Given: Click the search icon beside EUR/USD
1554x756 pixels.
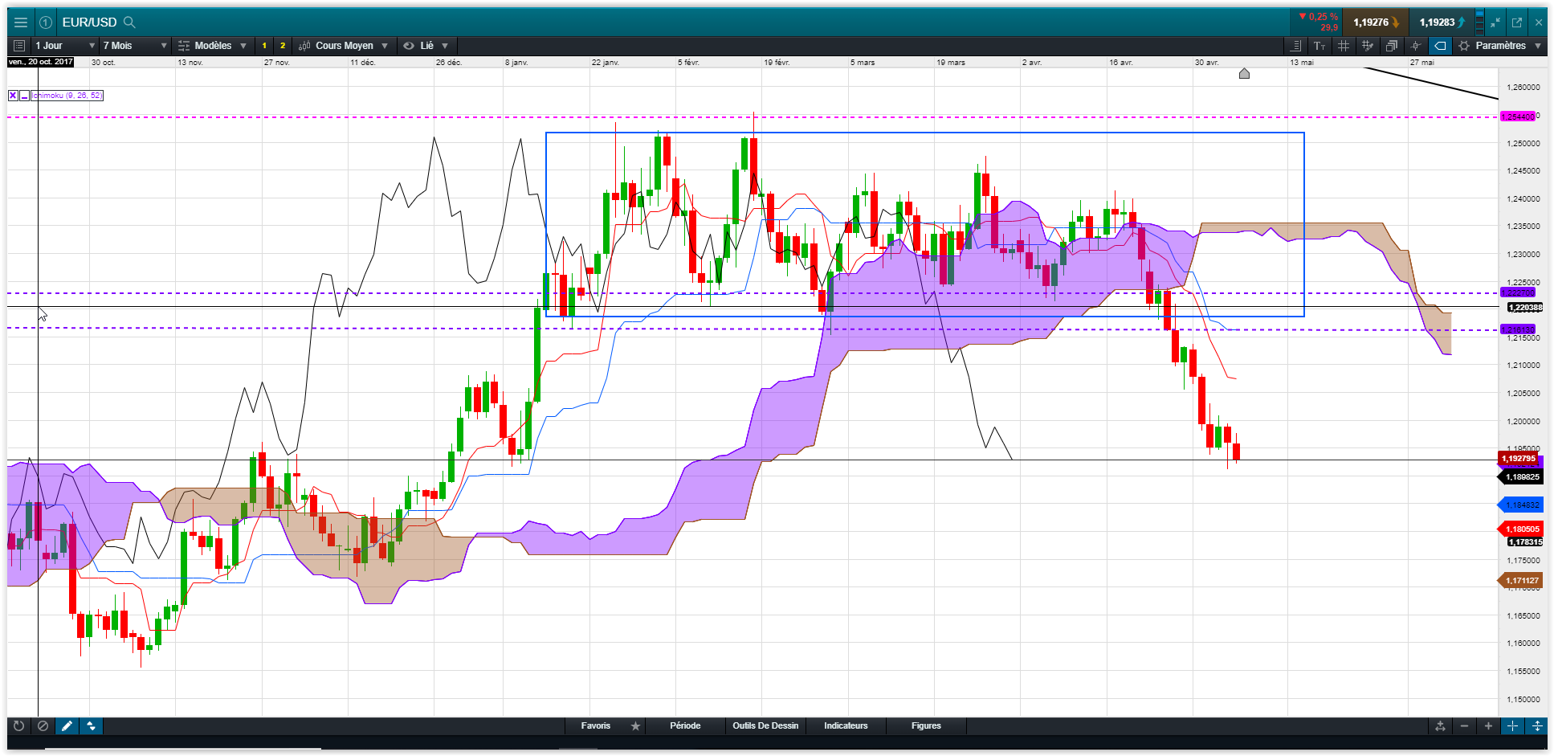Looking at the screenshot, I should click(x=129, y=22).
